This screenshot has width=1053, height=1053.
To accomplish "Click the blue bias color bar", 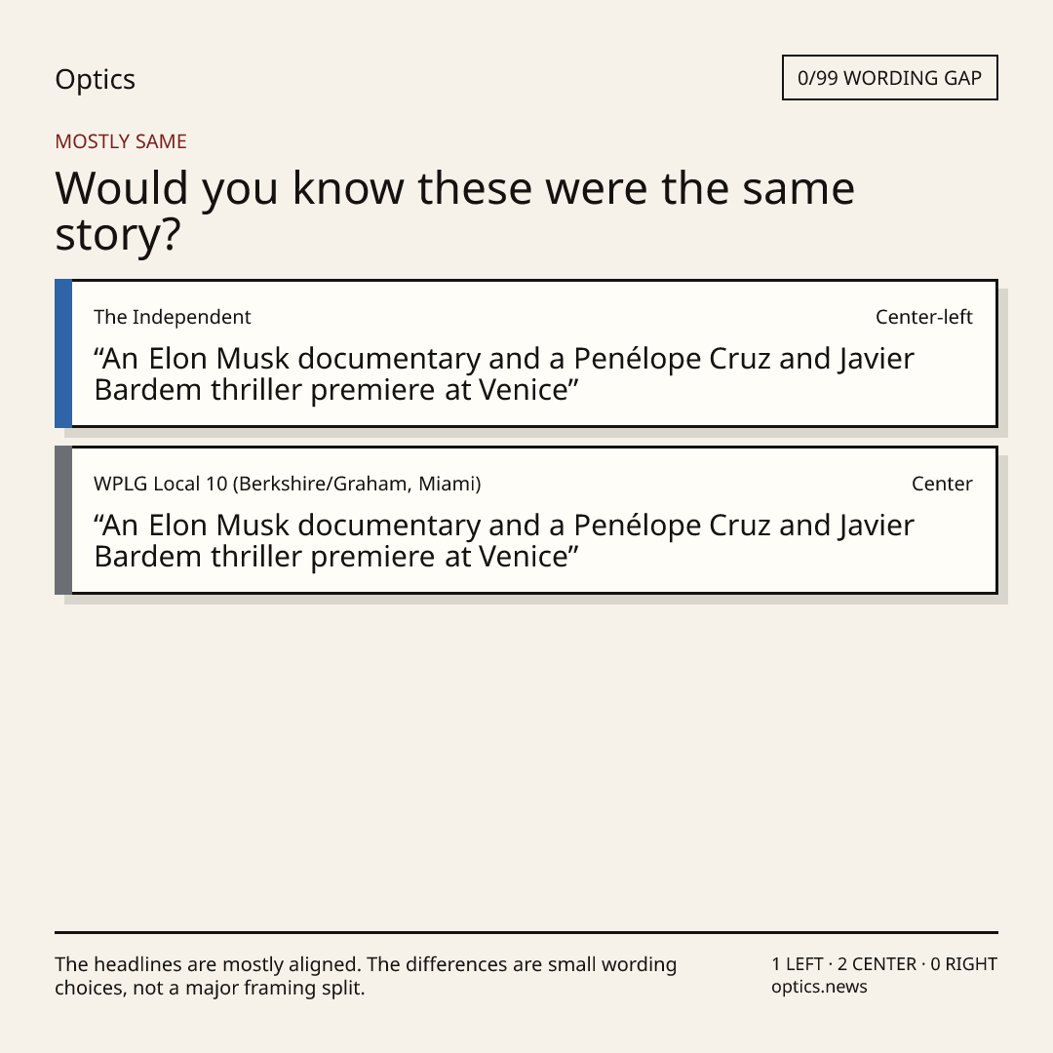I will [x=63, y=353].
